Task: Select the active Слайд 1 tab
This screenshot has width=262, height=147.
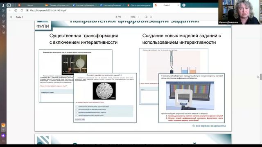Action: pos(167,5)
